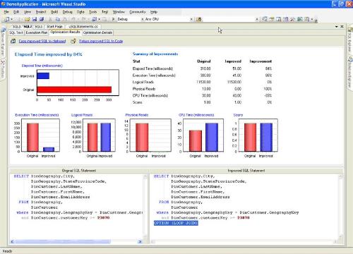
Task: Click the blue Improved bar in CPU Time chart
Action: (212, 137)
